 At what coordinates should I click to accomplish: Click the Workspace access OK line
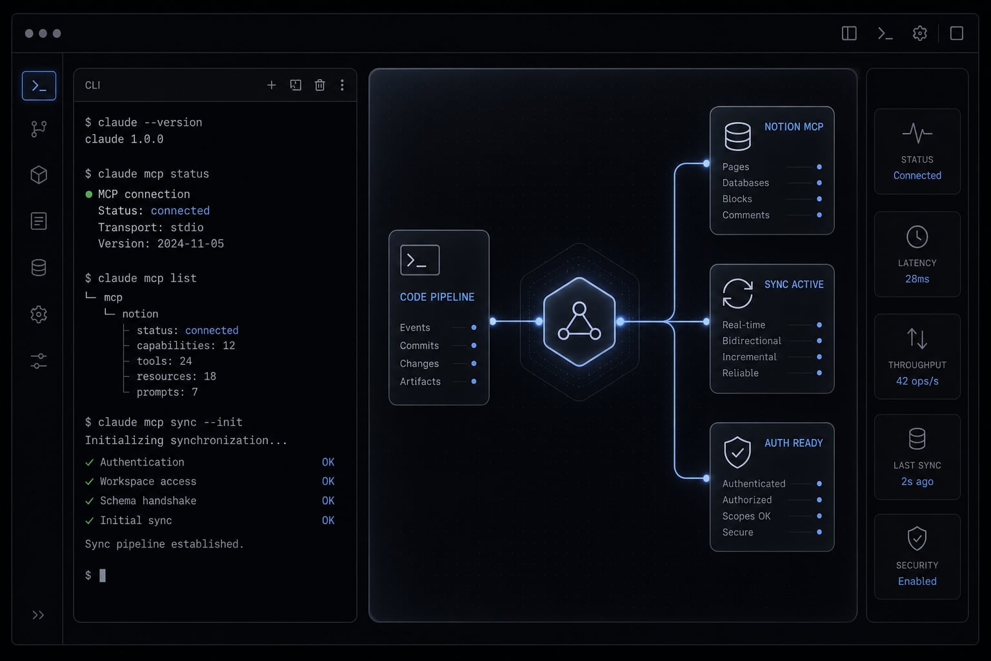coord(210,482)
